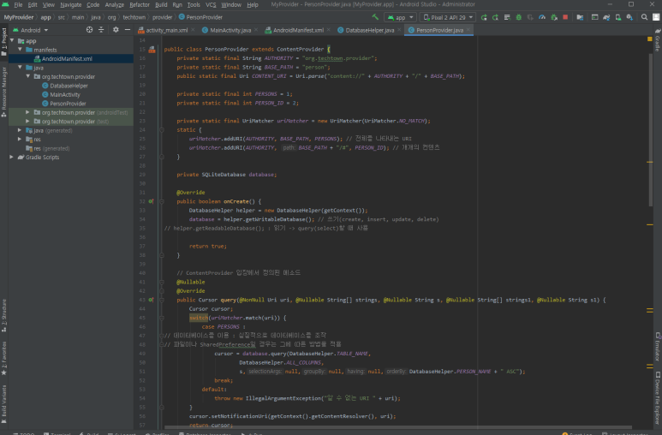Image resolution: width=662 pixels, height=435 pixels.
Task: Click the terminal-window icon in the main toolbar
Action: click(x=594, y=17)
